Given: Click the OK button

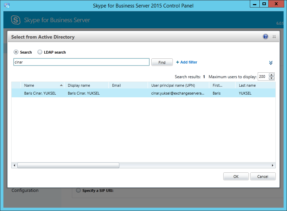Looking at the screenshot, I should [x=236, y=177].
